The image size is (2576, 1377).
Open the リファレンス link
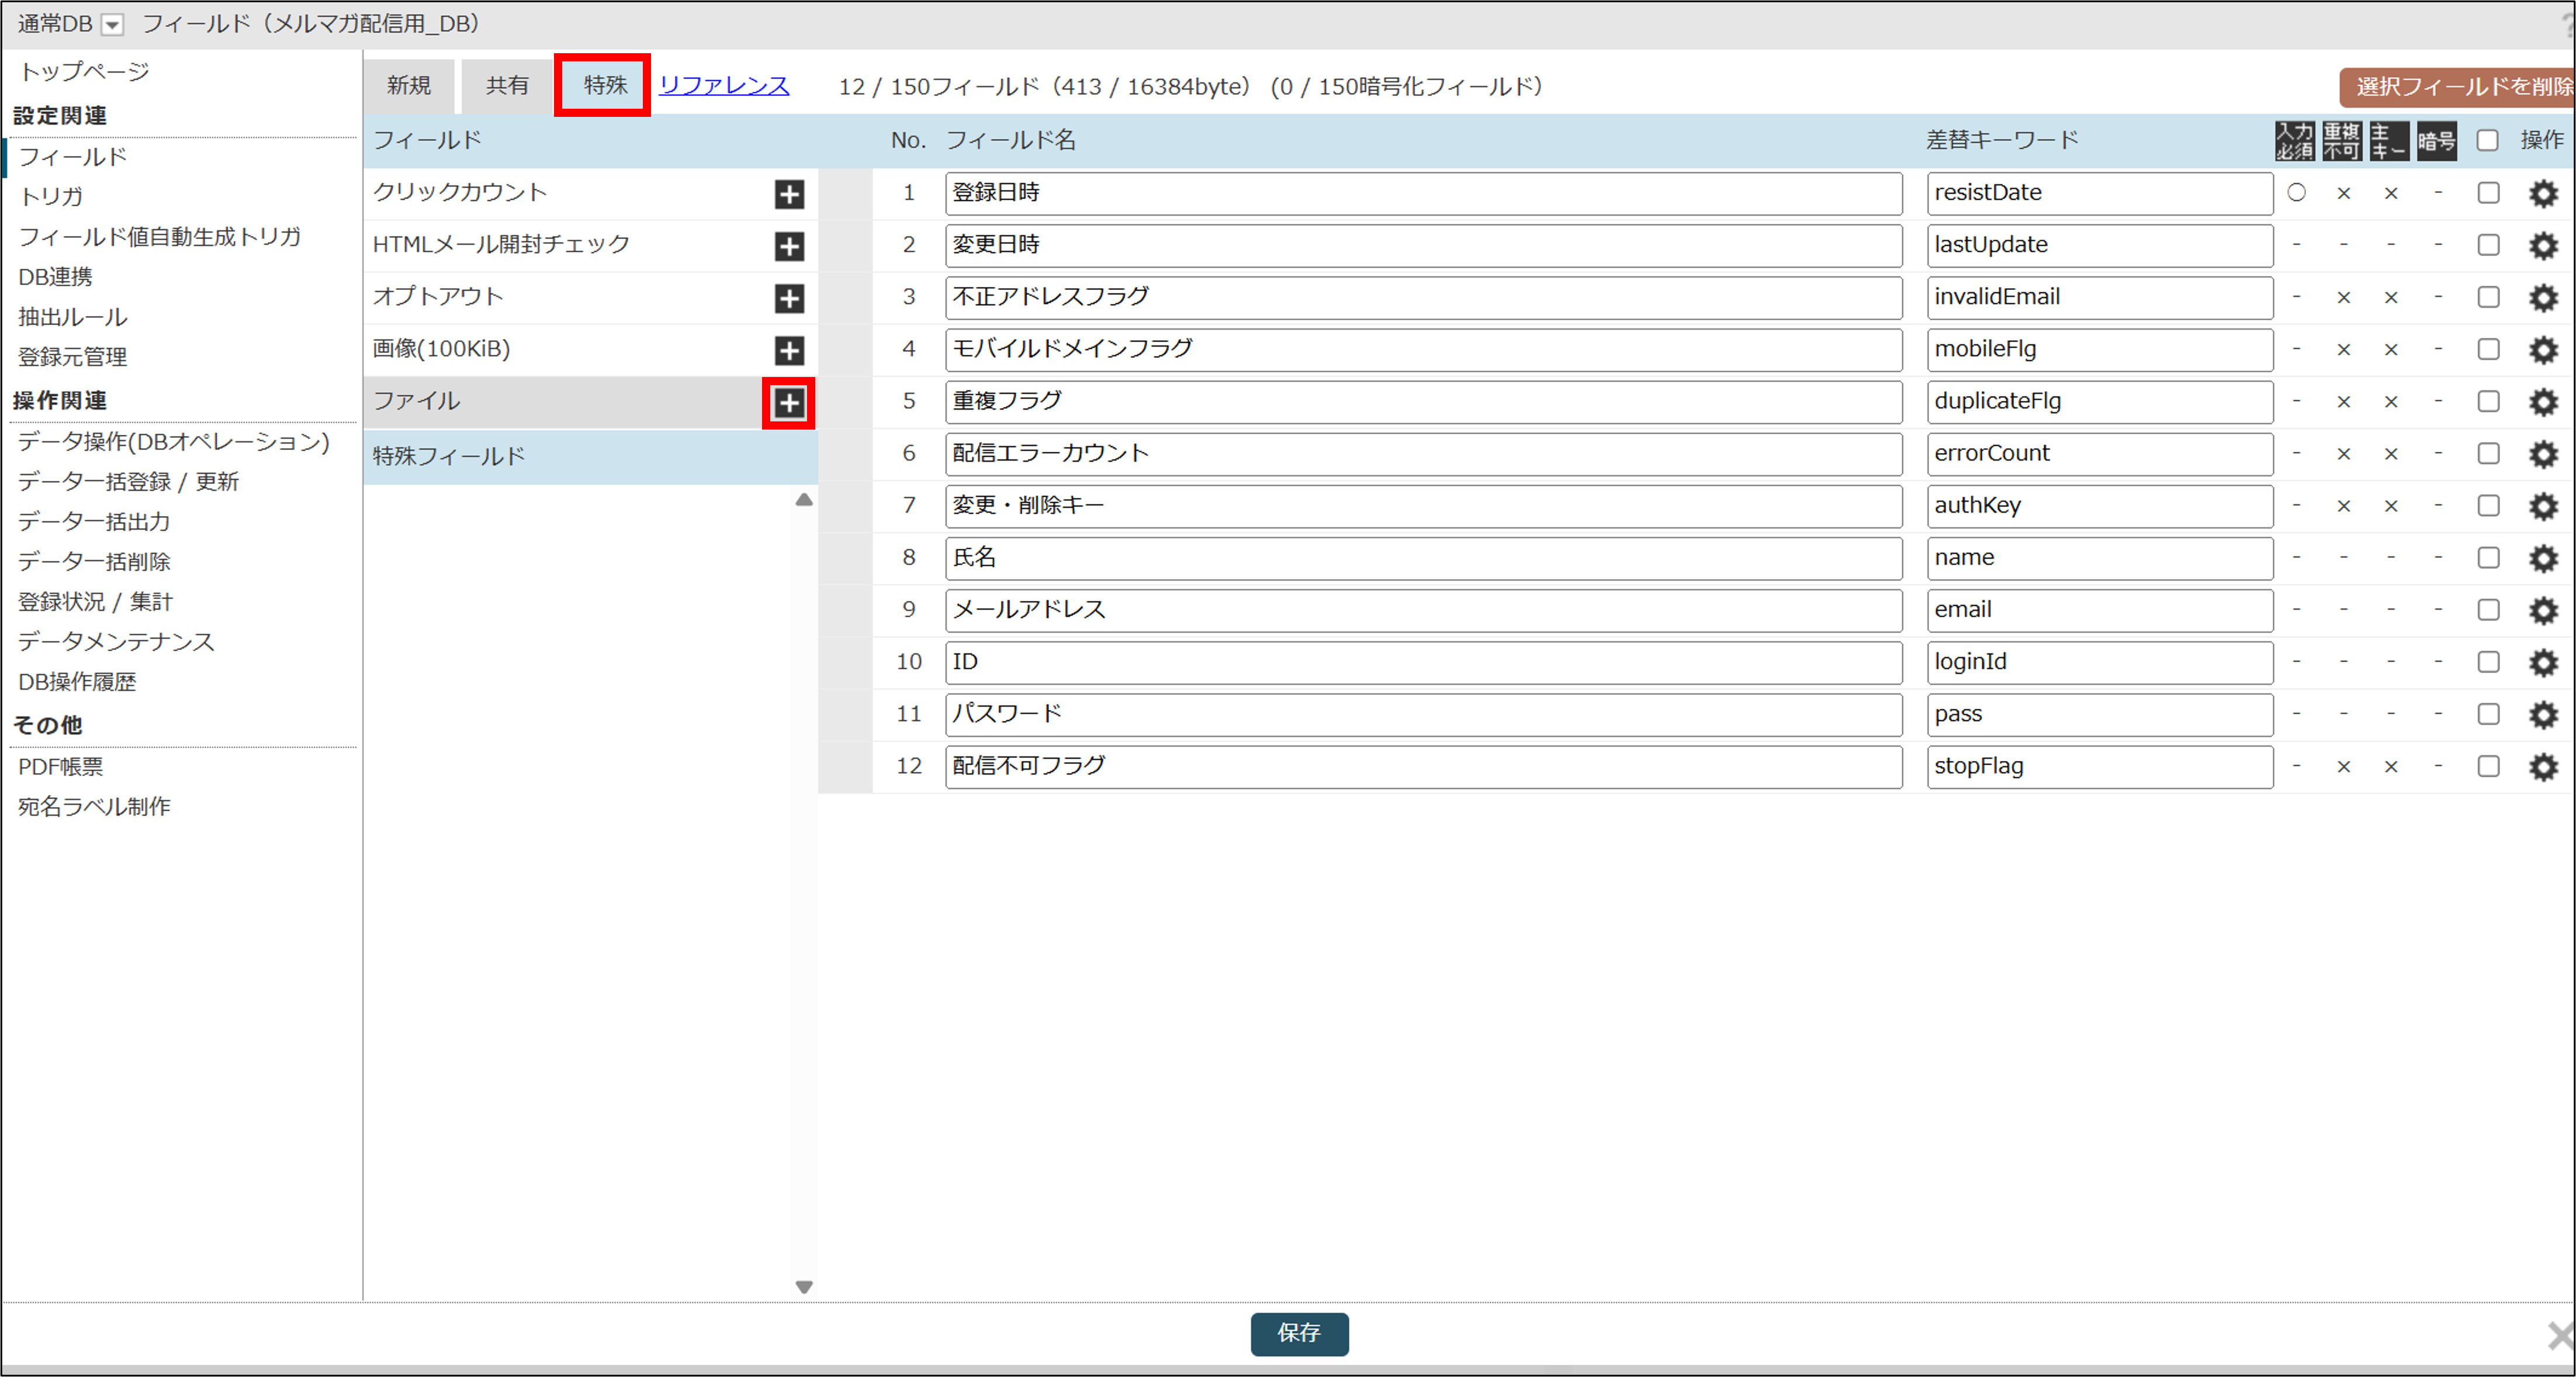724,86
